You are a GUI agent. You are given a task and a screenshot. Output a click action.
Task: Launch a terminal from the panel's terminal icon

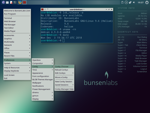(x=15, y=2)
